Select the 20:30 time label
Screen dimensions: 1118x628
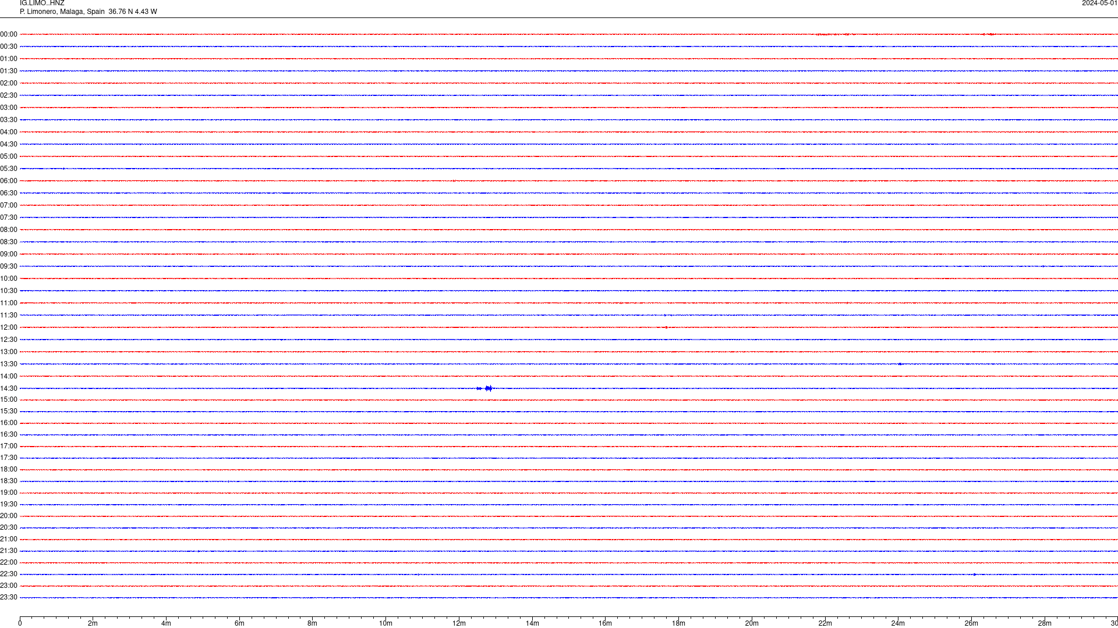[x=9, y=527]
